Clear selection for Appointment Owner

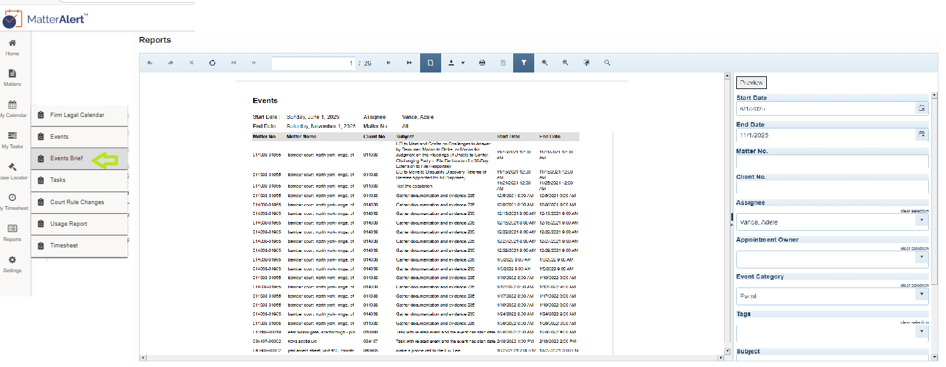click(x=914, y=248)
